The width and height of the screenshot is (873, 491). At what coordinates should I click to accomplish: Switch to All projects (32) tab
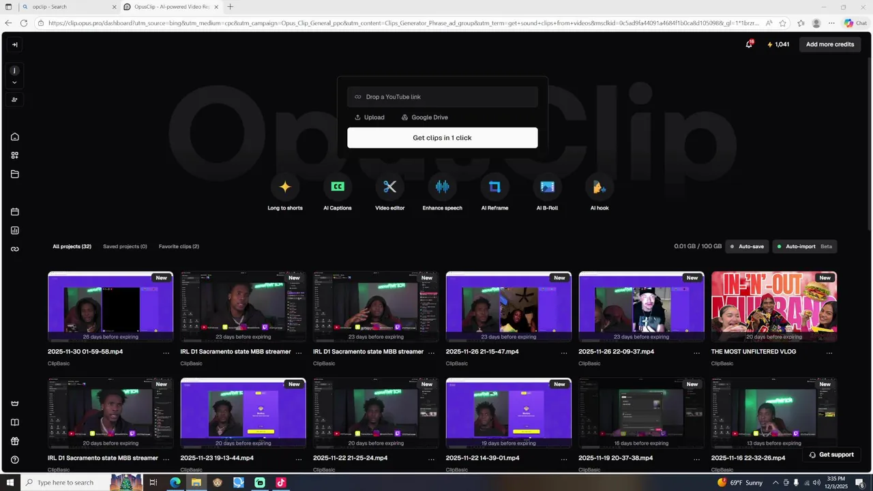point(72,246)
